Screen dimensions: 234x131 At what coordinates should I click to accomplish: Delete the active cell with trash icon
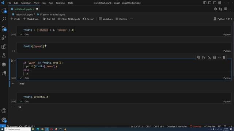pos(224,57)
